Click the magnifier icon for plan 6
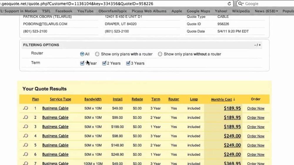The height and width of the screenshot is (165, 294). point(26,154)
